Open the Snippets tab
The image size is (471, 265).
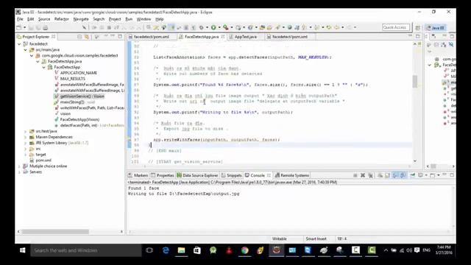(232, 175)
